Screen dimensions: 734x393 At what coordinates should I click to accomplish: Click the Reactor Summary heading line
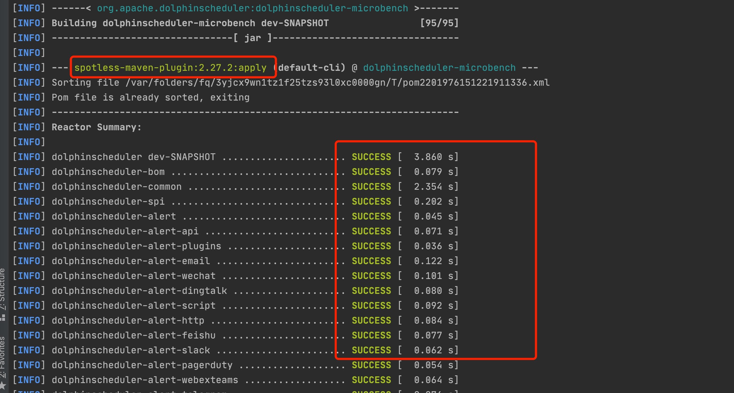tap(96, 127)
